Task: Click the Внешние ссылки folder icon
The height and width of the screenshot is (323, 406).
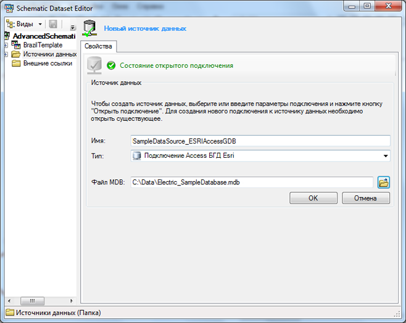Action: click(16, 63)
